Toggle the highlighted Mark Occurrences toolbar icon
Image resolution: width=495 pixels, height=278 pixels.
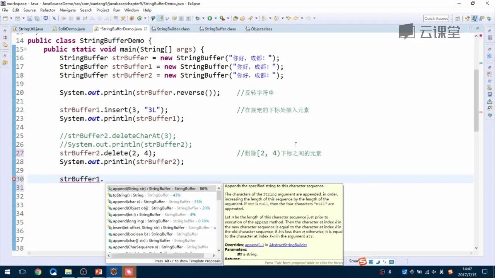[x=160, y=18]
